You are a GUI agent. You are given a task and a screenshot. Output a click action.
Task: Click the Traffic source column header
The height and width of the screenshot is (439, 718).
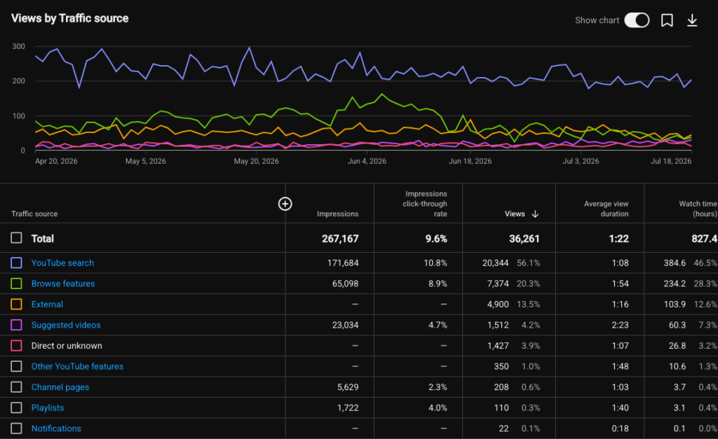pos(34,214)
